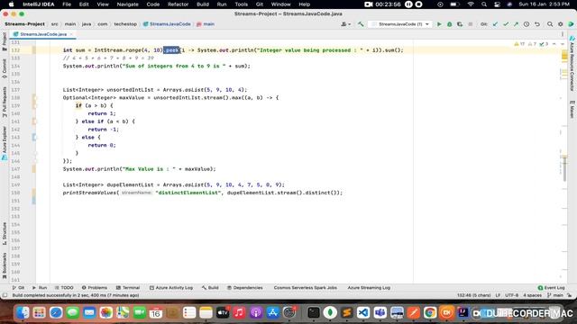The image size is (577, 324).
Task: Open Azure Streaming Log tool window
Action: pyautogui.click(x=369, y=288)
